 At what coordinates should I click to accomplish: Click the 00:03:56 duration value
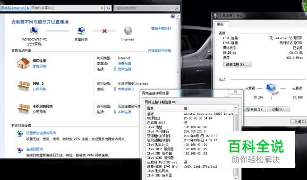point(296,53)
